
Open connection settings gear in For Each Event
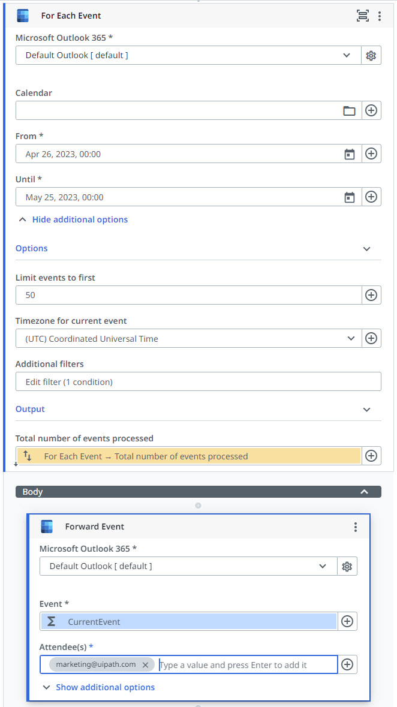(371, 55)
